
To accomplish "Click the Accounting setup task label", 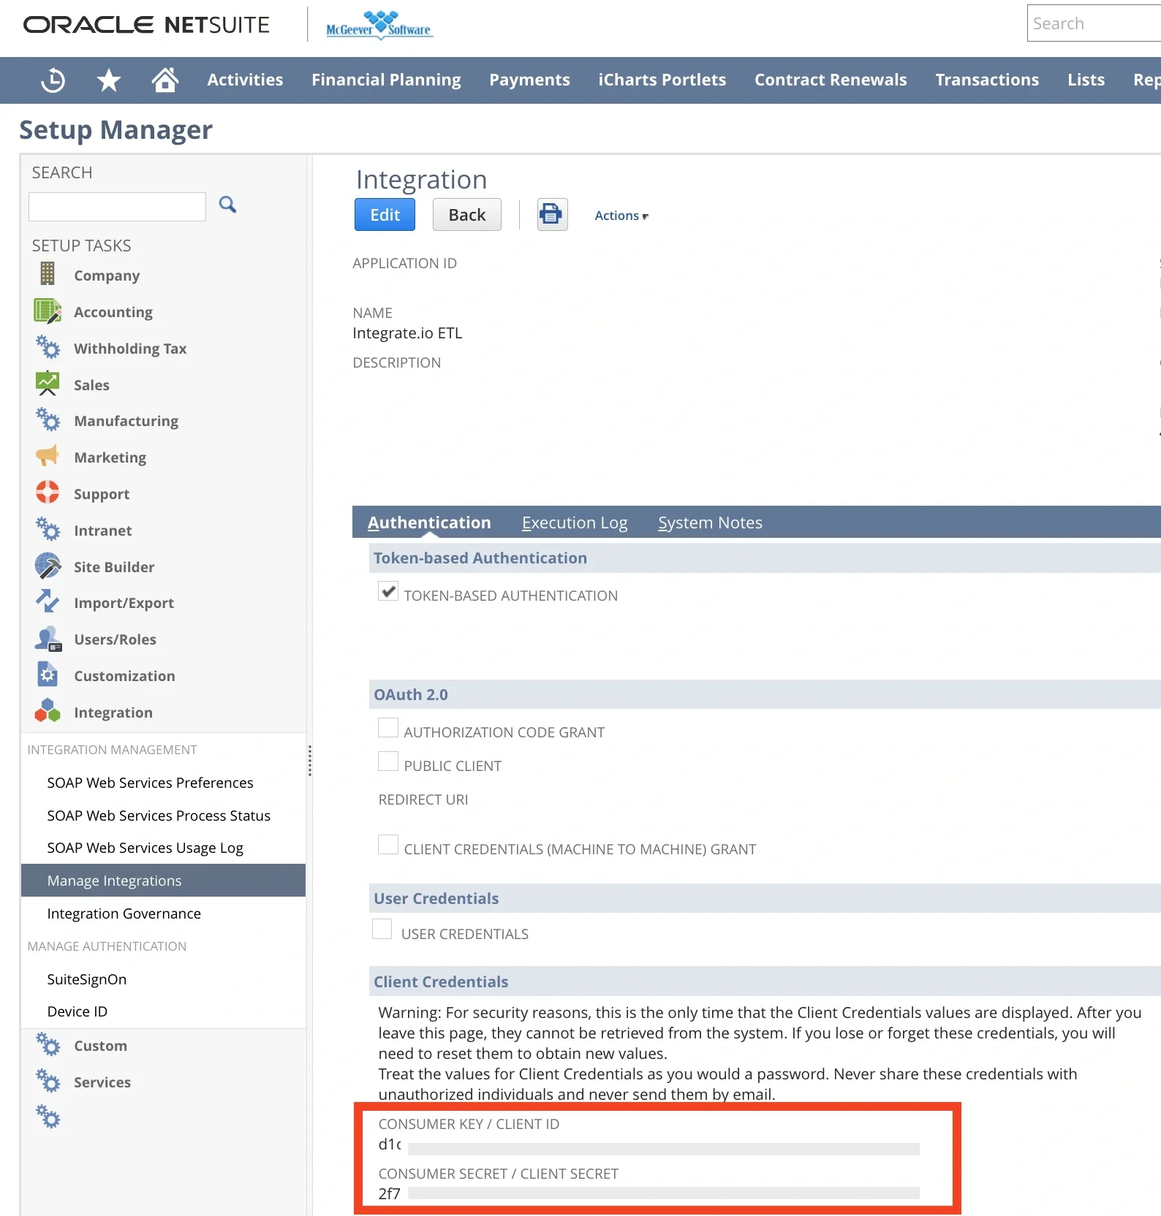I will coord(113,312).
